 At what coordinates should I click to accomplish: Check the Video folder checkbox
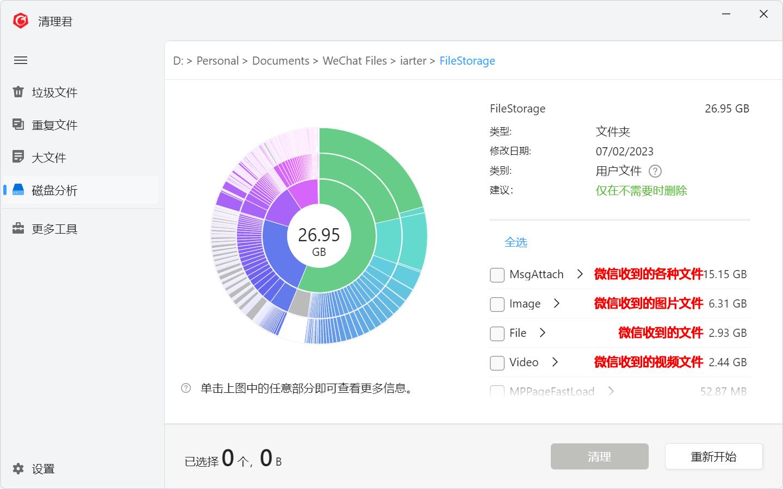(496, 362)
